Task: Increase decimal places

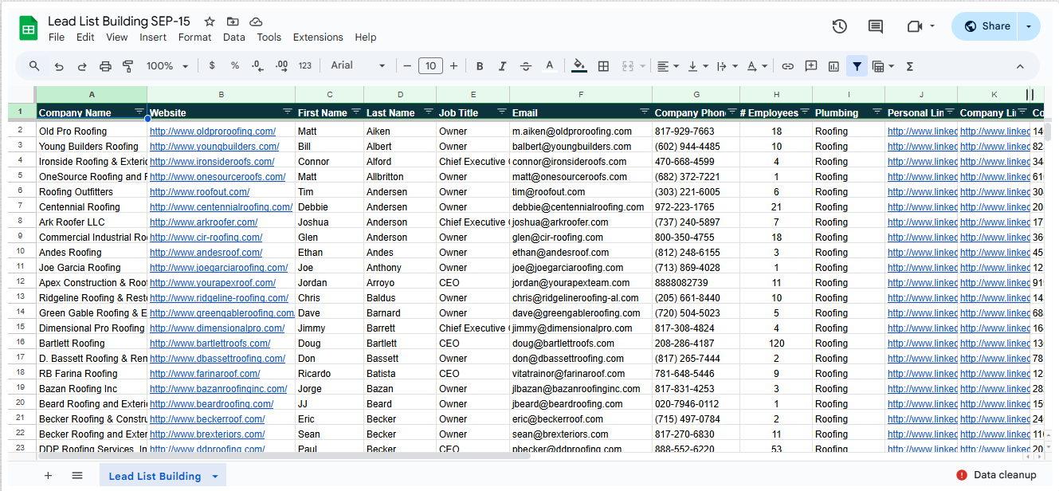Action: 281,66
